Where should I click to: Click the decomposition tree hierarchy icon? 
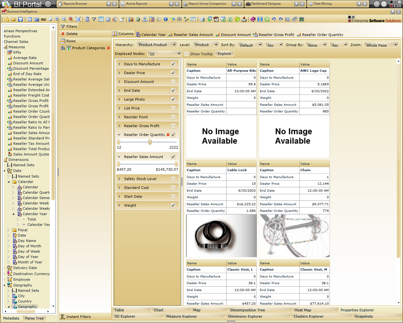click(145, 19)
